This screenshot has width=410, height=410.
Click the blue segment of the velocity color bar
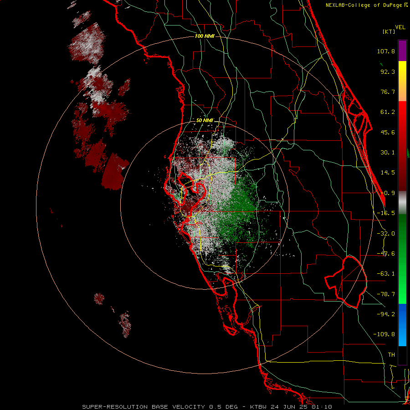click(402, 325)
